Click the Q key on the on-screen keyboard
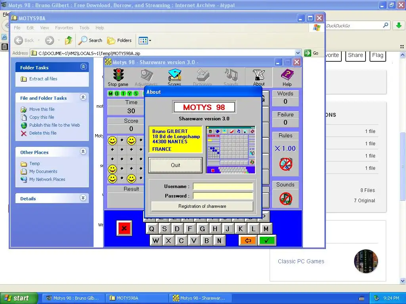The width and height of the screenshot is (406, 304). tap(152, 229)
